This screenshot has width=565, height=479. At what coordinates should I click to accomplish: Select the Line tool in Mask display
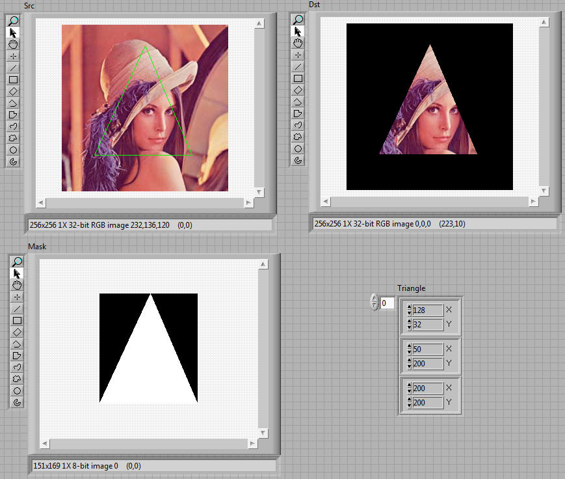[x=17, y=308]
